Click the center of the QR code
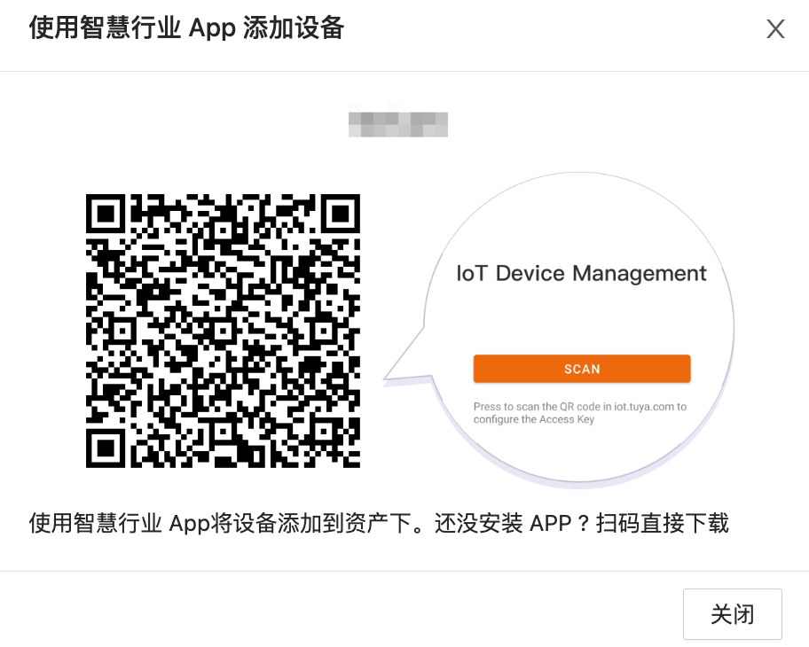 tap(223, 331)
